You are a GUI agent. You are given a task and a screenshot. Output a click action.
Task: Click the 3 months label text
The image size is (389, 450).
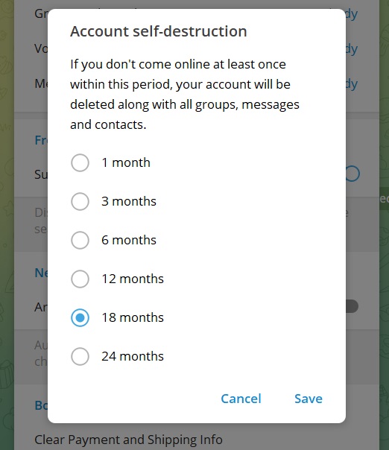129,201
